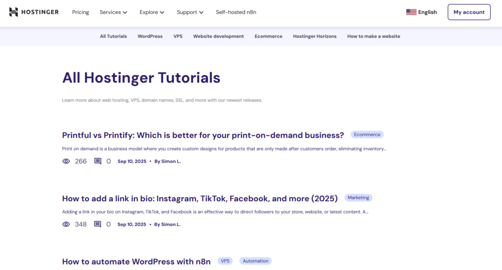
Task: Click the "Print on demand is a business model" excerpt
Action: coord(224,149)
